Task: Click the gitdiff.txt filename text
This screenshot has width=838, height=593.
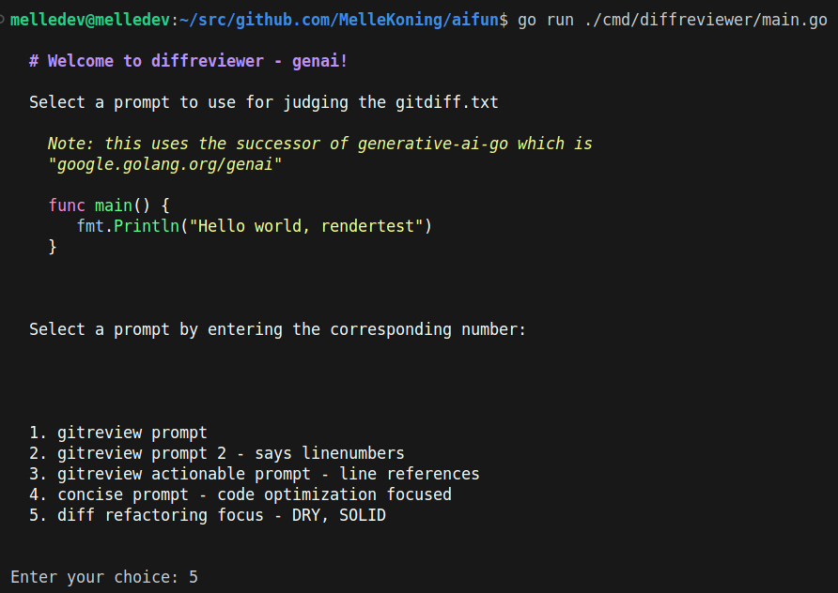Action: click(447, 102)
